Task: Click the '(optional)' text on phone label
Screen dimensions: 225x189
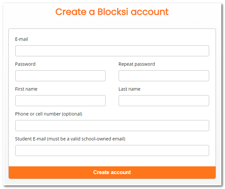Action: point(72,114)
